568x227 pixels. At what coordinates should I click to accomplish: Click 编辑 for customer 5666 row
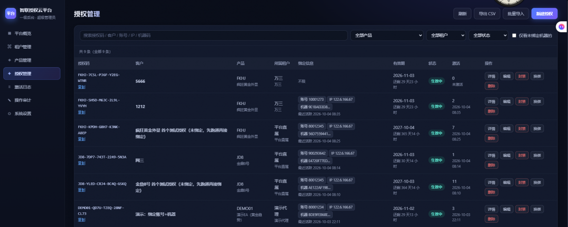click(506, 76)
